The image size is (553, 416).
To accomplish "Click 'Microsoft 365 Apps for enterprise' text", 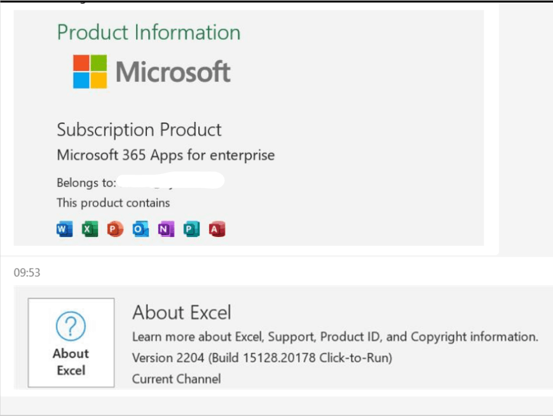I will [x=166, y=155].
